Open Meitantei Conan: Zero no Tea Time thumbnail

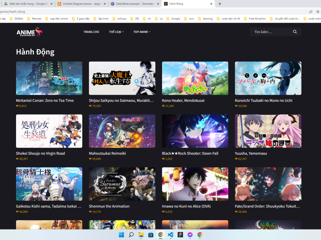pos(49,78)
